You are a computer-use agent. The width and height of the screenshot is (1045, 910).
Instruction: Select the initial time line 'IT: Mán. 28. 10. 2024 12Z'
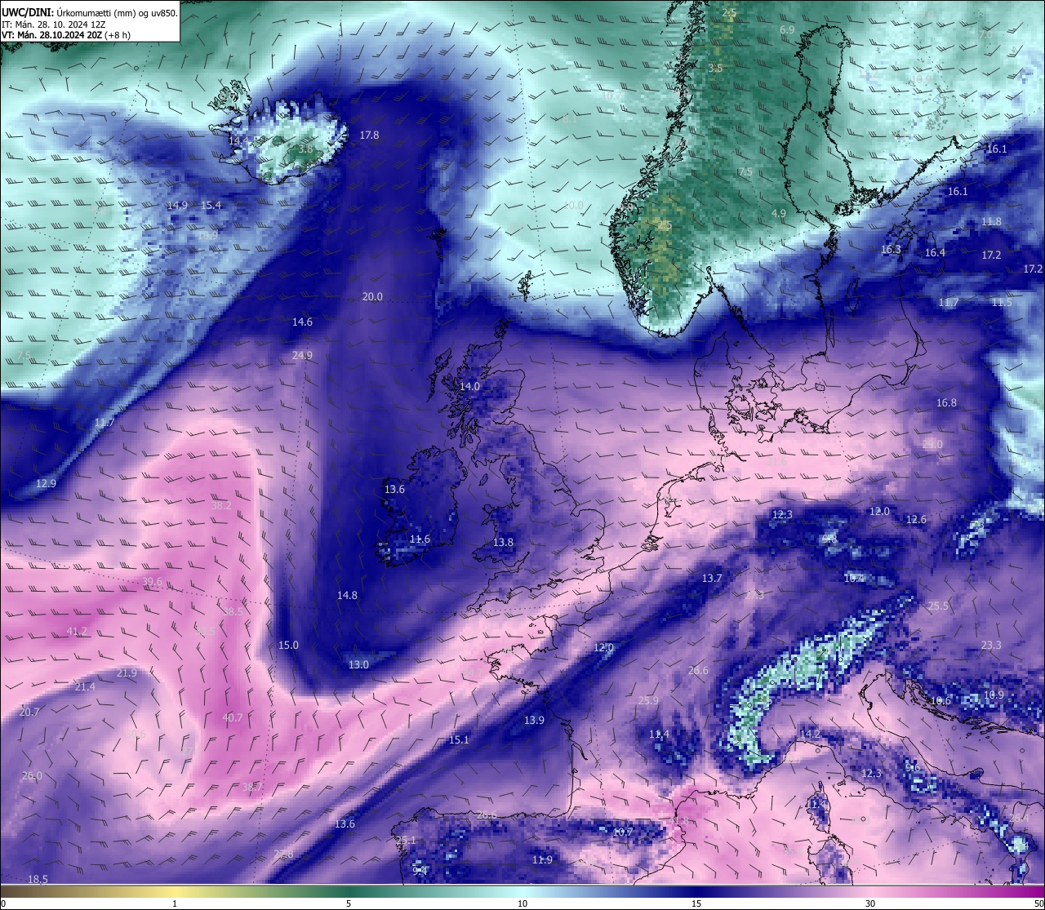pos(54,24)
